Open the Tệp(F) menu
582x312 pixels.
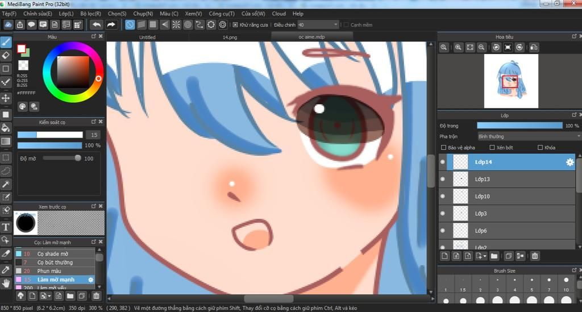click(x=9, y=14)
